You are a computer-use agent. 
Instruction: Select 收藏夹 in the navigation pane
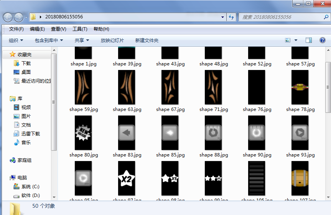(25, 55)
